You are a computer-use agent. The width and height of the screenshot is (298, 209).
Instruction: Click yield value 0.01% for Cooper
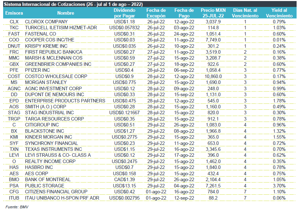[x=279, y=40]
